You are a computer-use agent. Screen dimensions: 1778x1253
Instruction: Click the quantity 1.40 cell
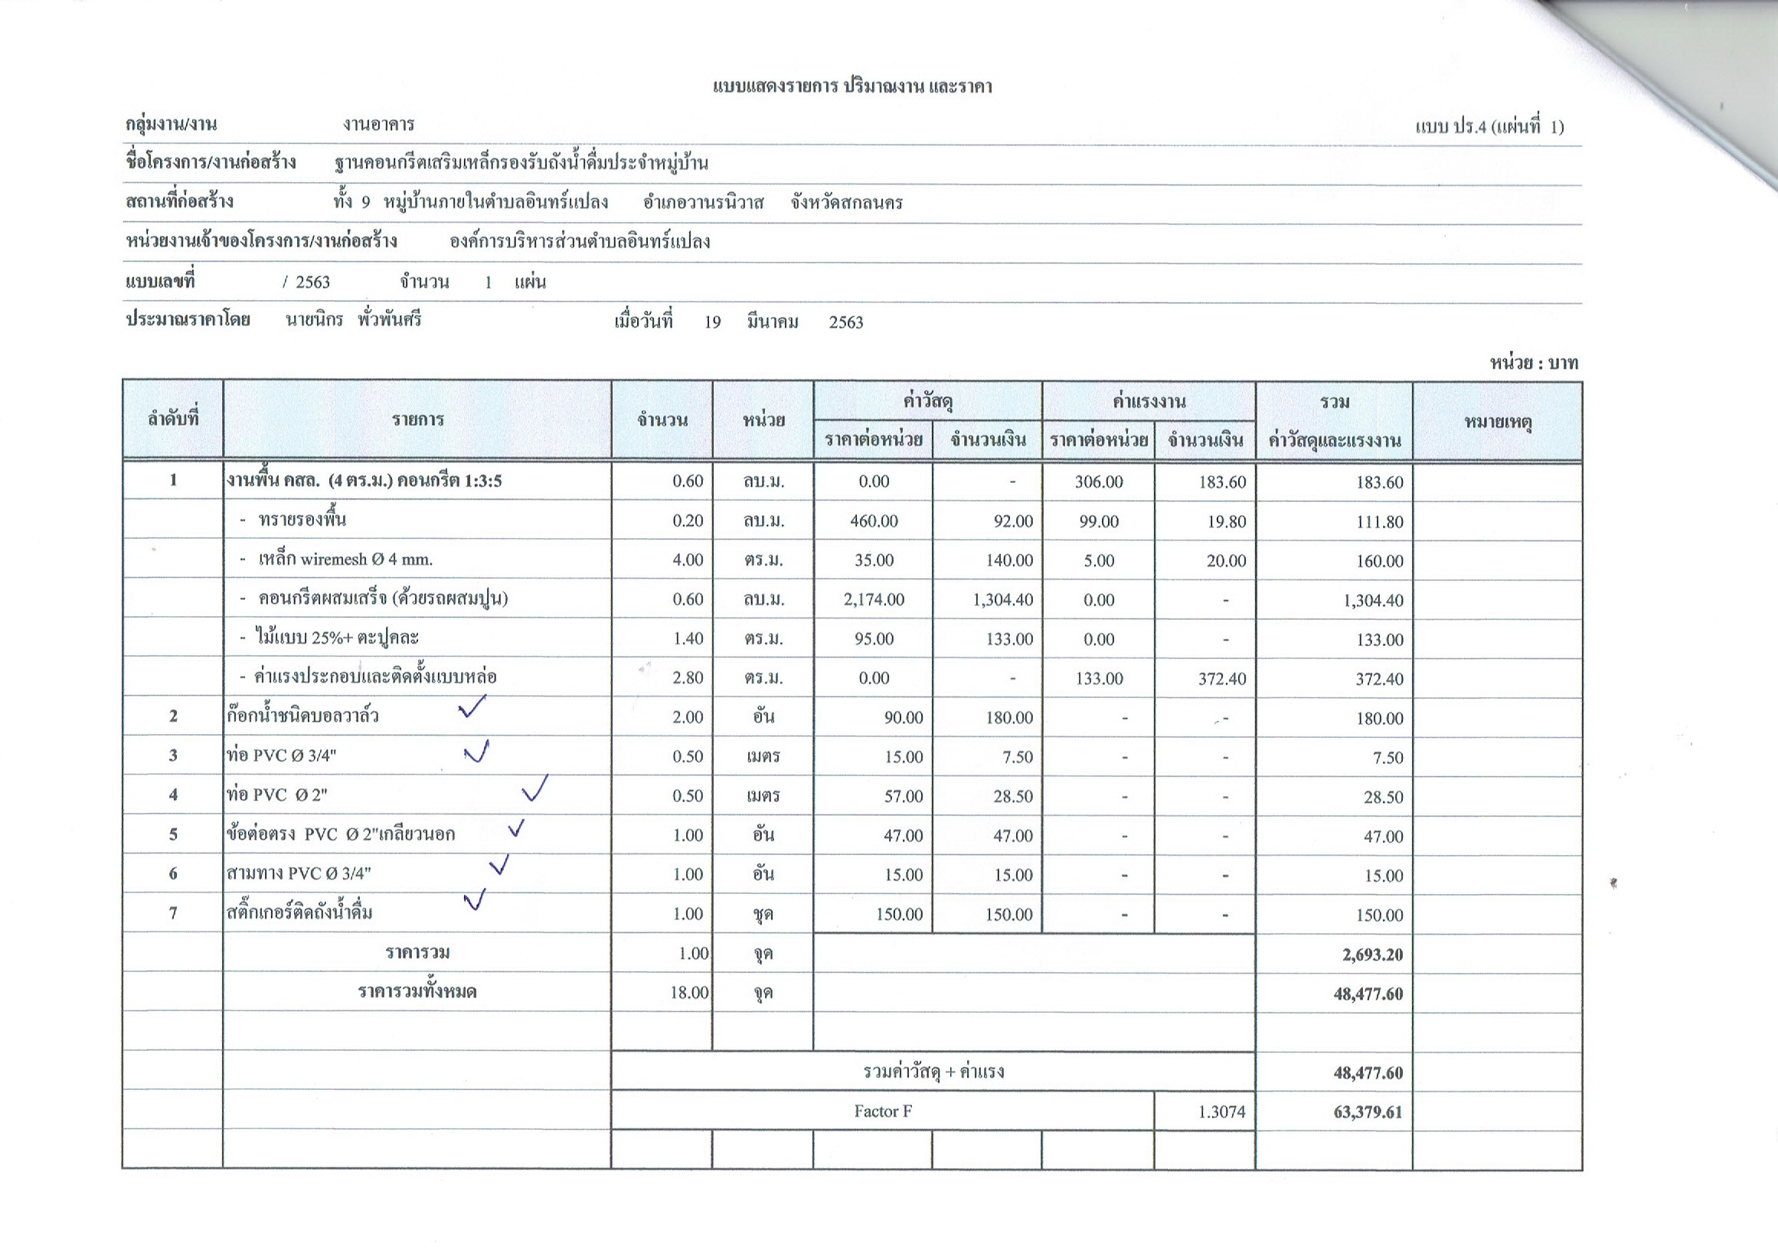[688, 638]
